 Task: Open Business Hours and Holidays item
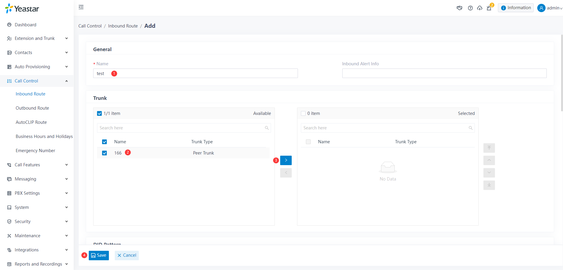point(44,136)
